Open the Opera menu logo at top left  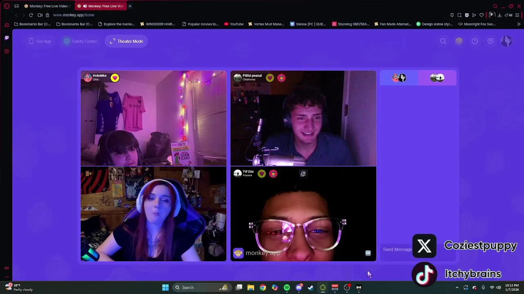[7, 6]
